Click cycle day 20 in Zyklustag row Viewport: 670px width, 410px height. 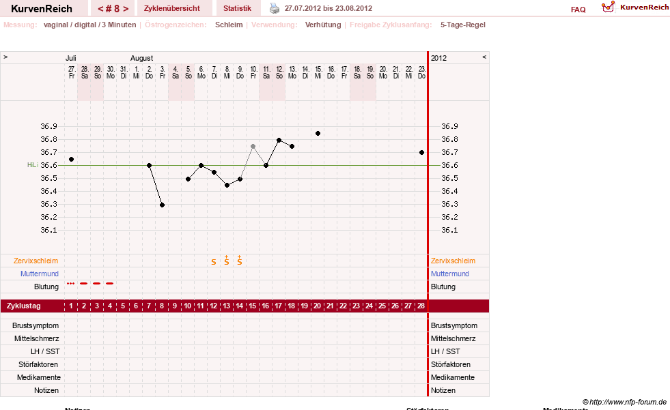point(317,306)
